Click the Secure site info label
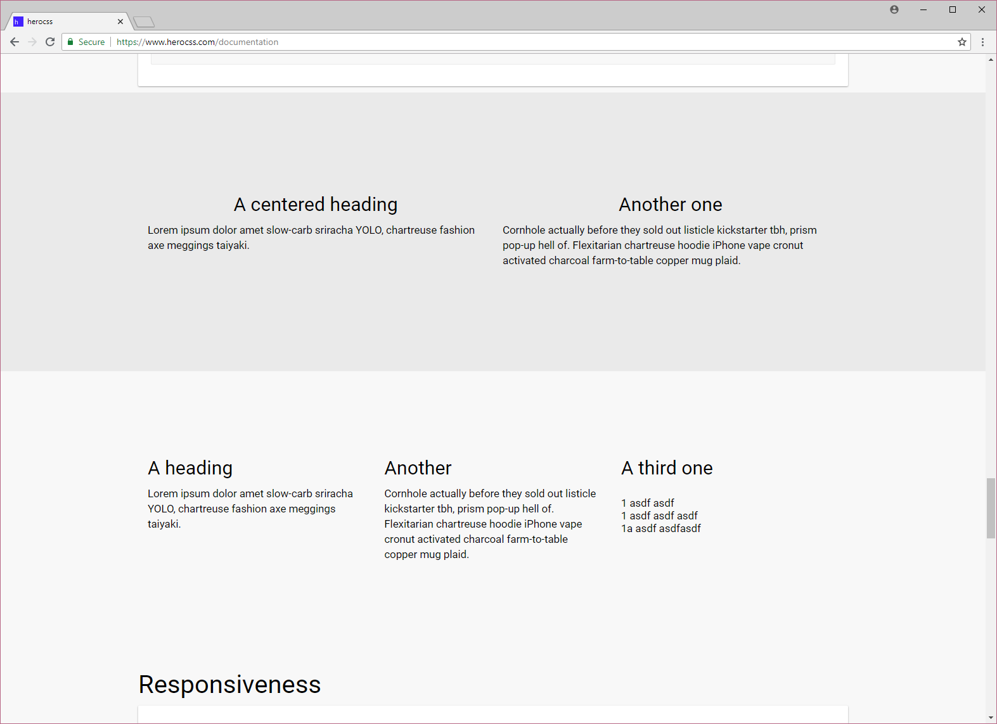Screen dimensions: 997x724 [x=92, y=42]
